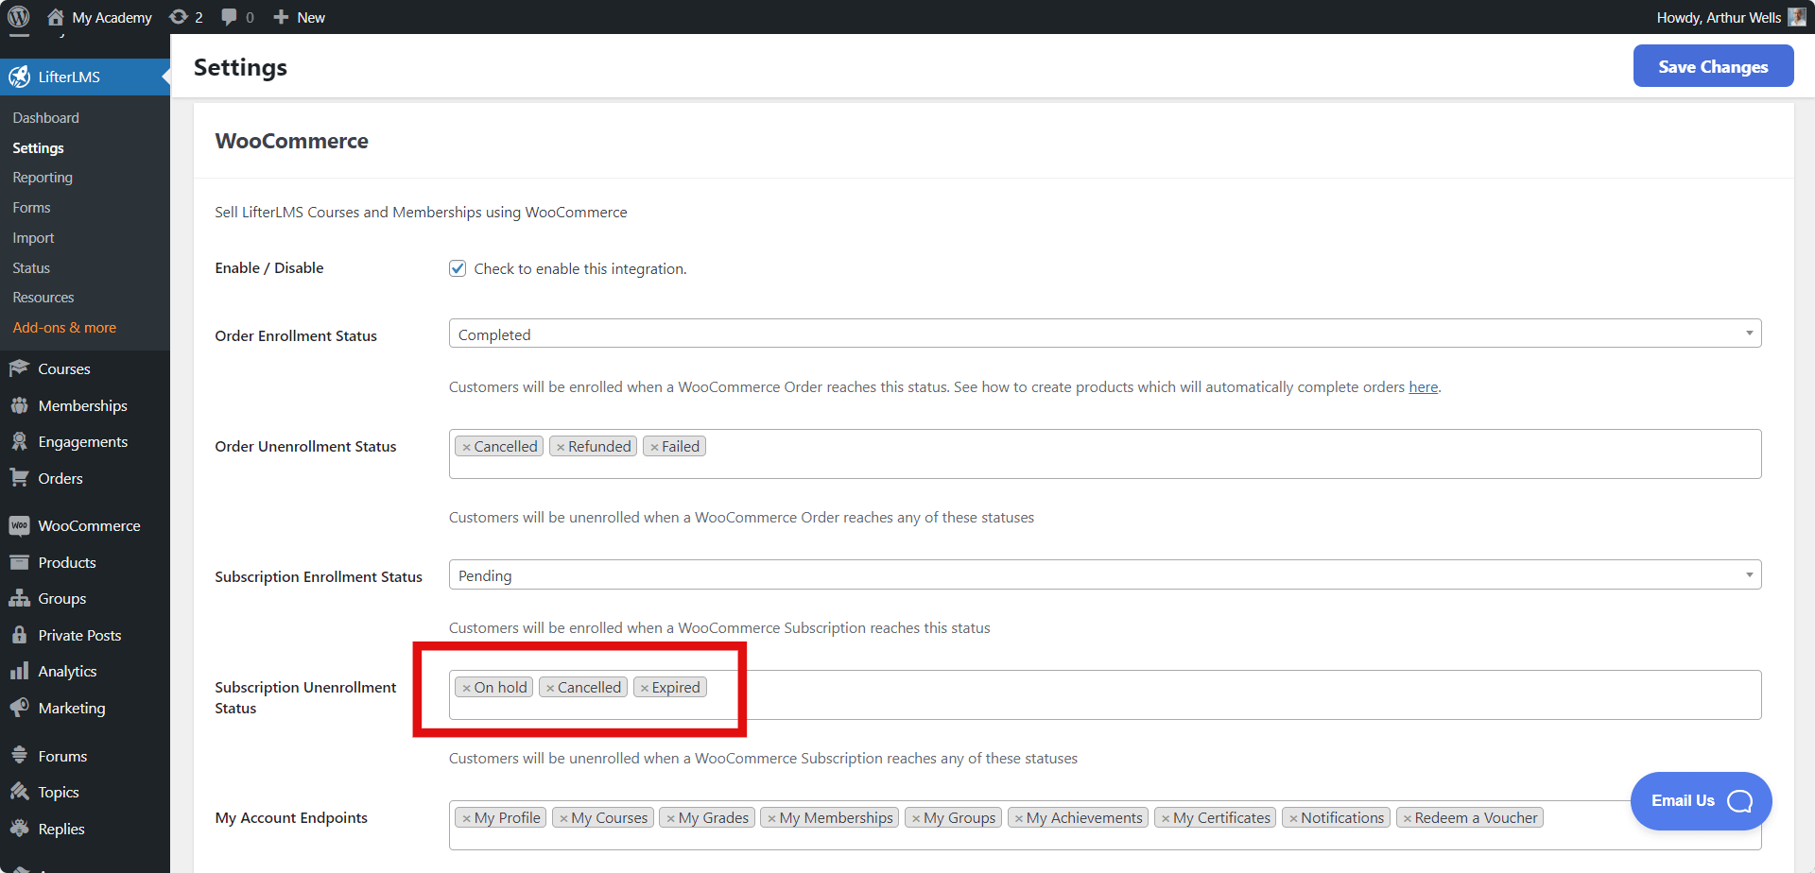Remove the On hold subscription tag
The height and width of the screenshot is (873, 1815).
pos(466,688)
